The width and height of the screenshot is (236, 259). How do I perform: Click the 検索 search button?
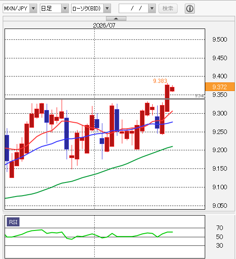point(168,9)
